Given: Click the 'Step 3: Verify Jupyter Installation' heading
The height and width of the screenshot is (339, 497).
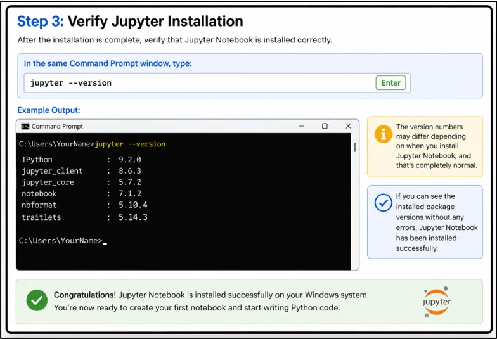Looking at the screenshot, I should click(x=131, y=22).
